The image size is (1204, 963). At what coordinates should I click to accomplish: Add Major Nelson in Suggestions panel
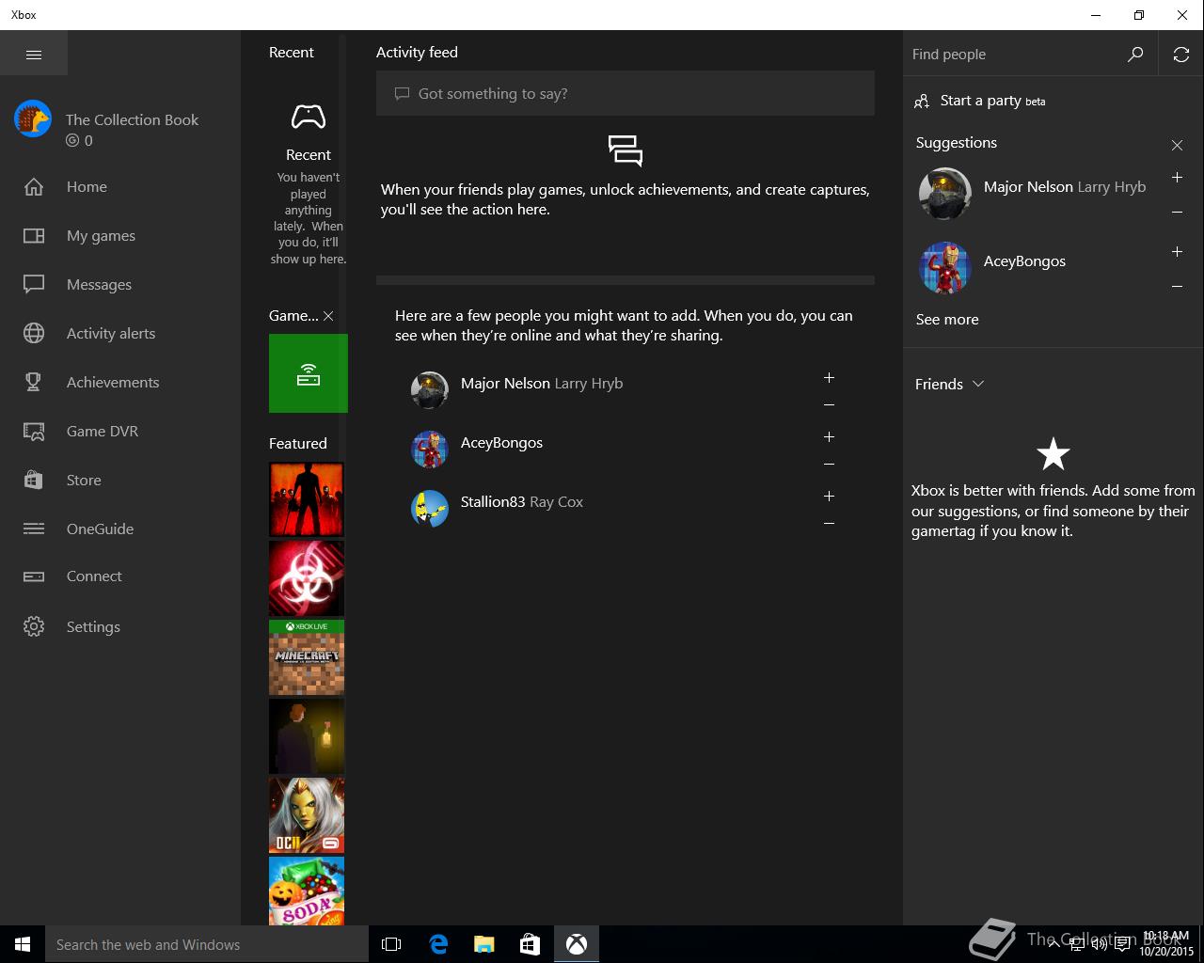[1177, 177]
